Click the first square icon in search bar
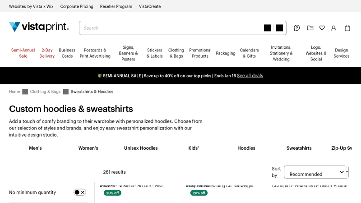 (267, 28)
